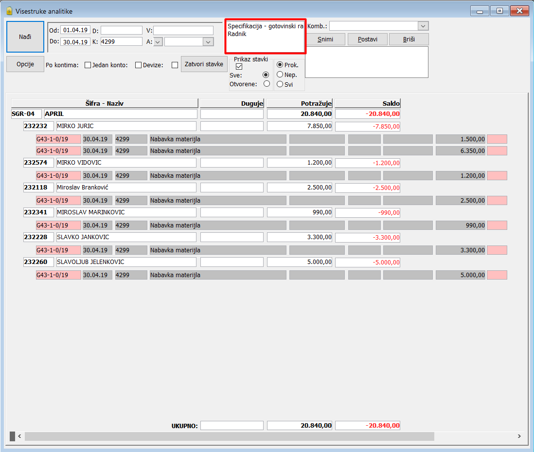
Task: Expand the small A: dropdown arrow
Action: point(158,42)
